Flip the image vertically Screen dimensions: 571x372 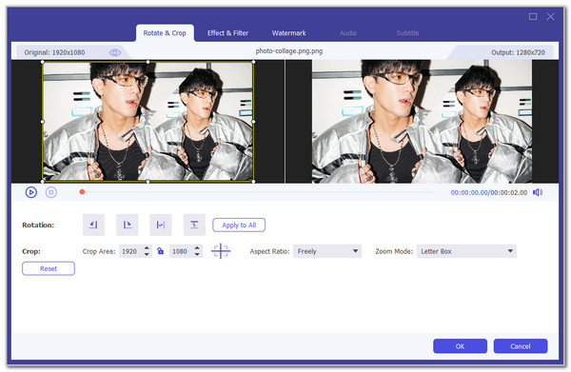point(194,225)
